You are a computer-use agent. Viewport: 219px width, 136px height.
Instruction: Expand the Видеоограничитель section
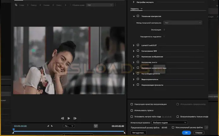[x=134, y=79]
